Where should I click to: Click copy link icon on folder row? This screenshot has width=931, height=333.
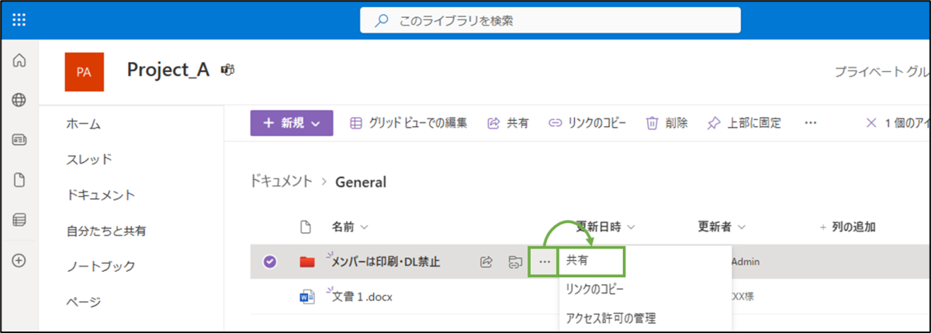[x=514, y=262]
